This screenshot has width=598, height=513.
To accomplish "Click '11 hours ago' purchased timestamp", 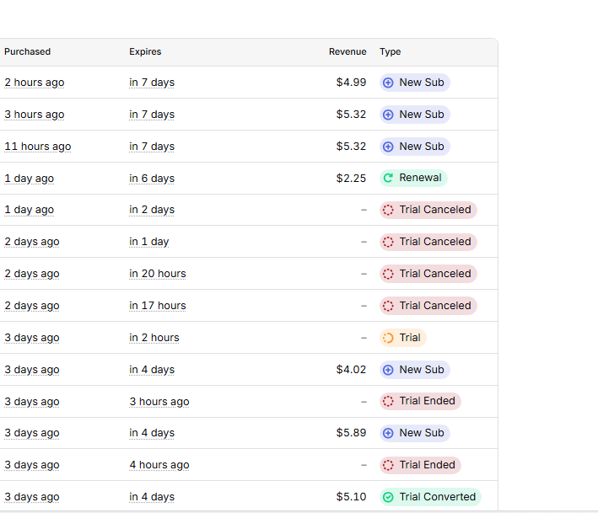I will [x=38, y=147].
